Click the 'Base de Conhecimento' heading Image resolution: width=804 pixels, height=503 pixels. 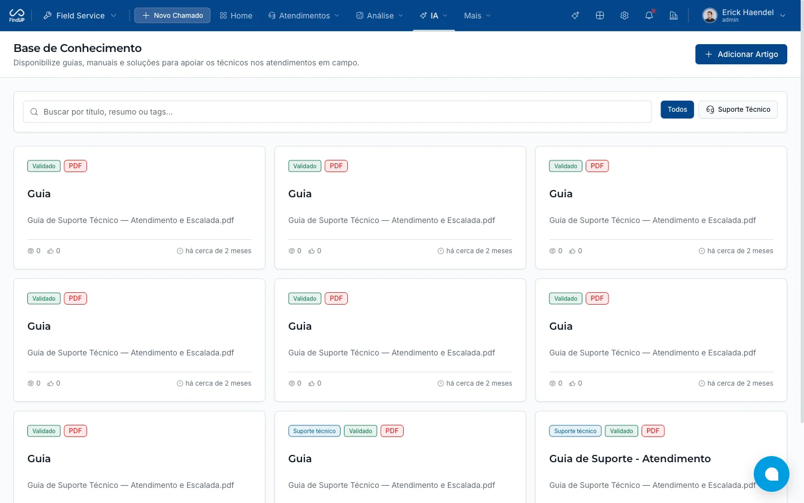click(78, 48)
